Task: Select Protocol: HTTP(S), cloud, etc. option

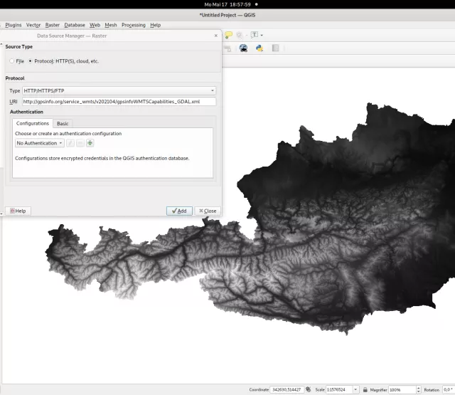Action: tap(31, 61)
